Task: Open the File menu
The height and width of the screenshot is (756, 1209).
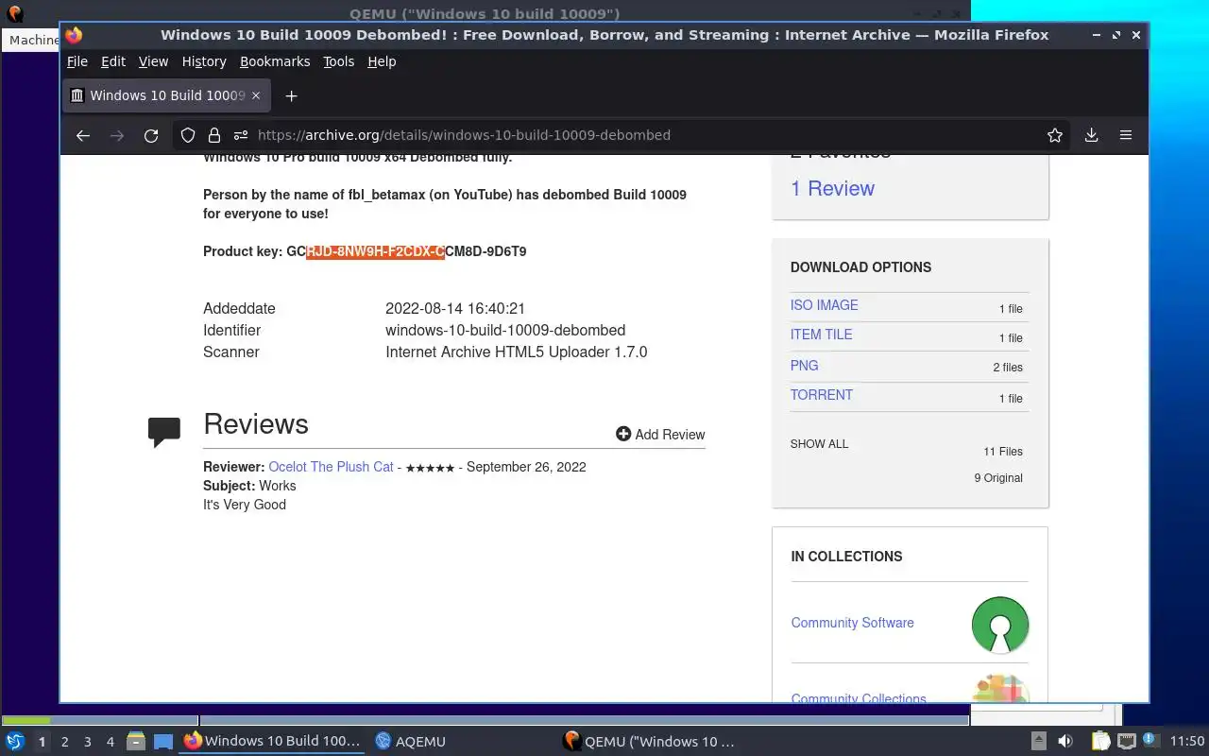Action: (77, 61)
